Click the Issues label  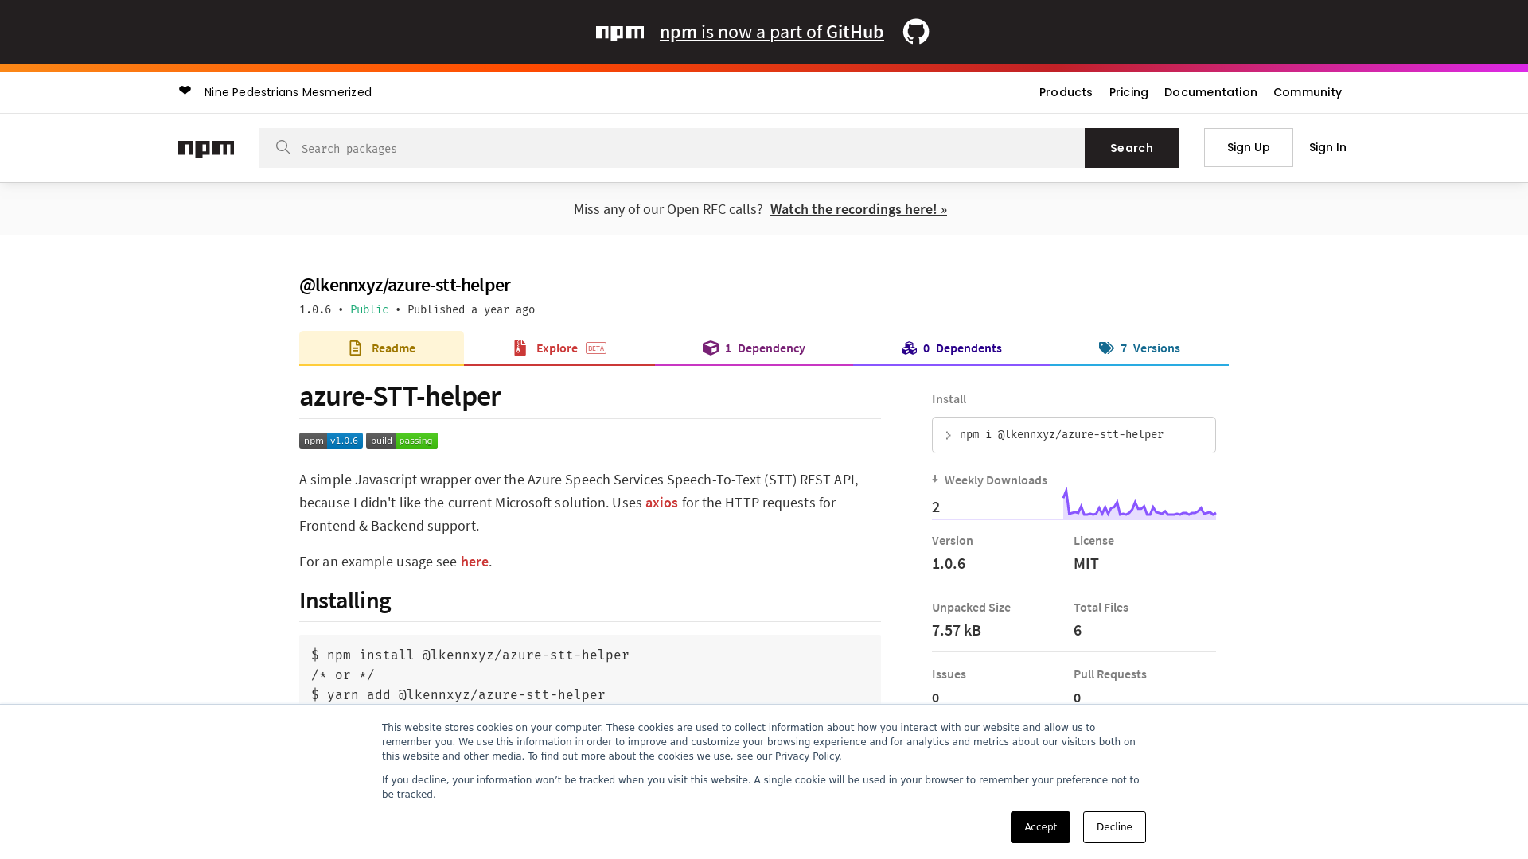[949, 674]
